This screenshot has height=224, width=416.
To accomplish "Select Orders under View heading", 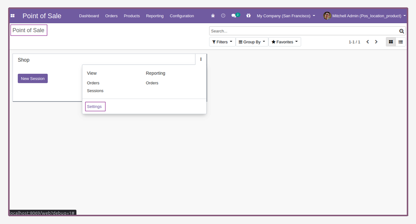I will pos(93,83).
